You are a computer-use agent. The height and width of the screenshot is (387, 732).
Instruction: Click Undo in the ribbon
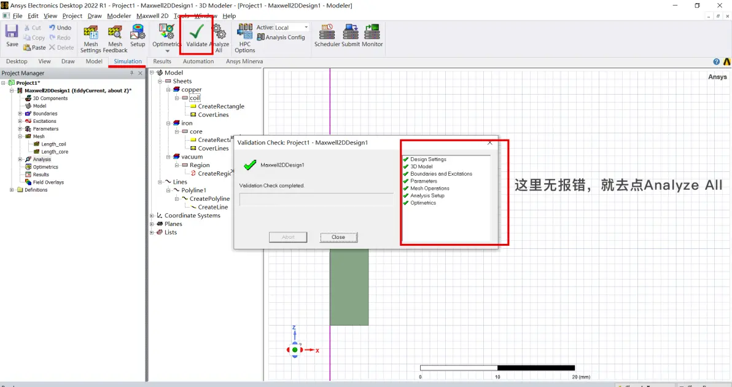coord(60,28)
